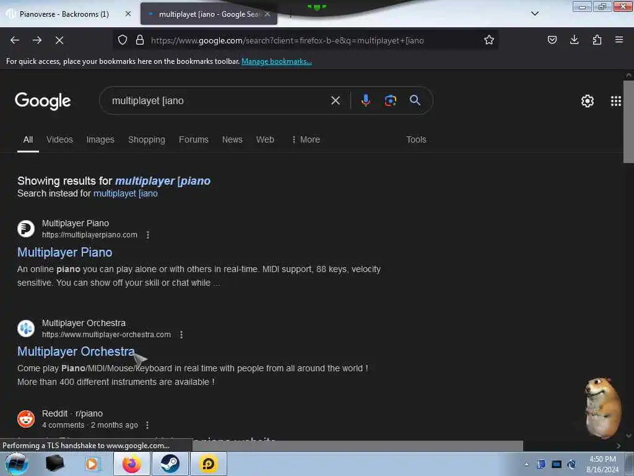Click '4 comments · 2 months ago' text

[x=90, y=425]
